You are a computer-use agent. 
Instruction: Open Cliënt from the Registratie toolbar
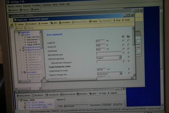click(54, 24)
